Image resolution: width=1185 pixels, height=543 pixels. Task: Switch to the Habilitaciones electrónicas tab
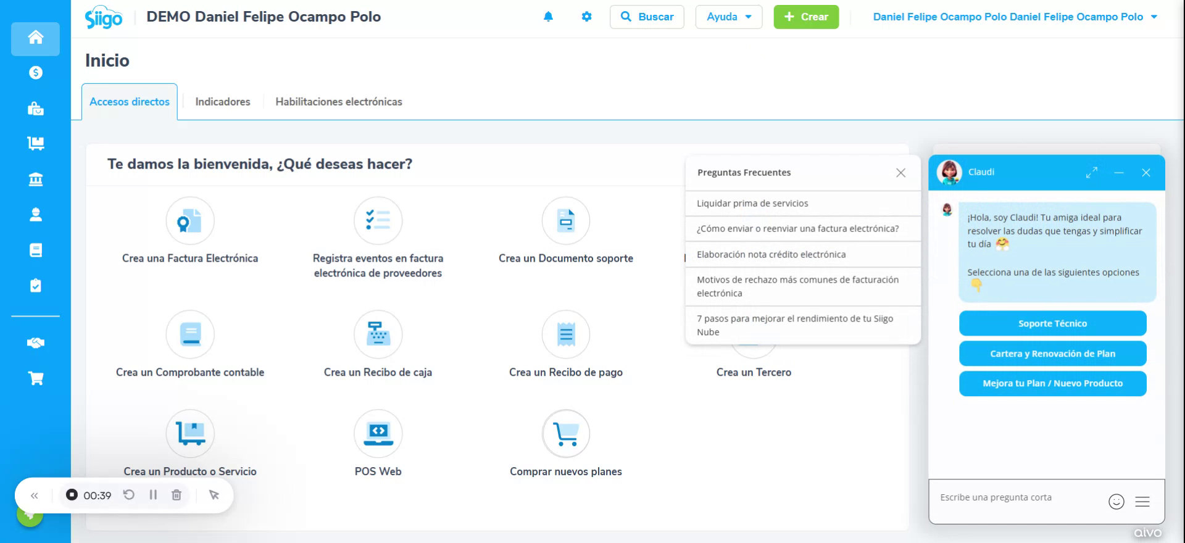339,102
